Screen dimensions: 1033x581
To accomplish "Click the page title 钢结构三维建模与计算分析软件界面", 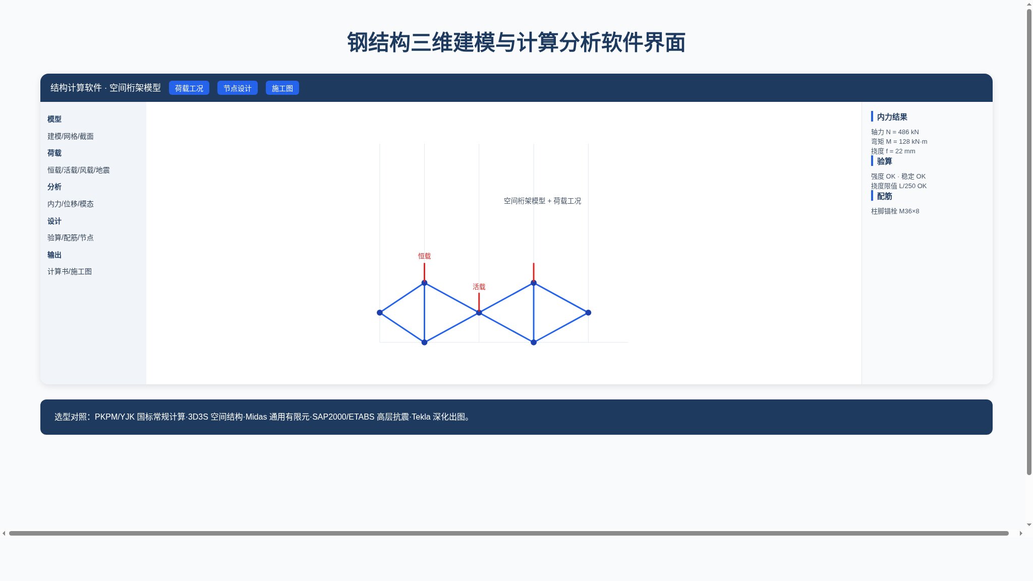I will 516,42.
